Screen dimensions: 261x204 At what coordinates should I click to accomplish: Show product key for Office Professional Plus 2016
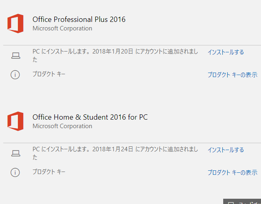pos(233,75)
